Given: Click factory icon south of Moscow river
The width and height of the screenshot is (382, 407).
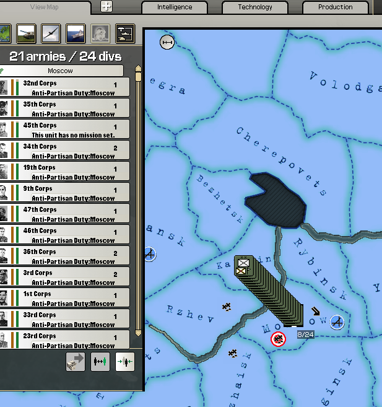Looking at the screenshot, I should tap(233, 353).
